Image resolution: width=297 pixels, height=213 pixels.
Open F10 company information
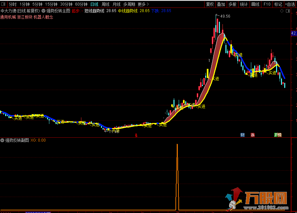point(267,4)
